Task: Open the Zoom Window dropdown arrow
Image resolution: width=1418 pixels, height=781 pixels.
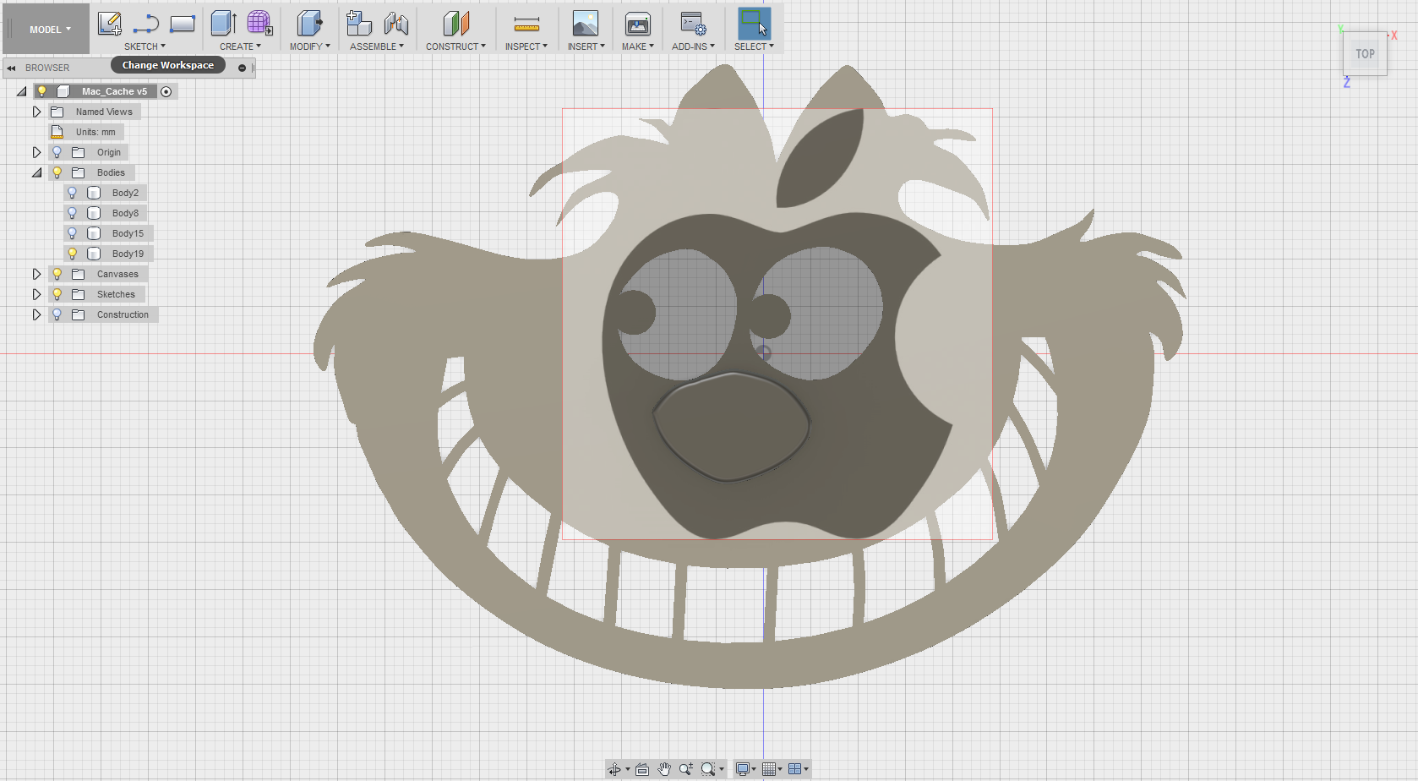Action: [x=722, y=770]
